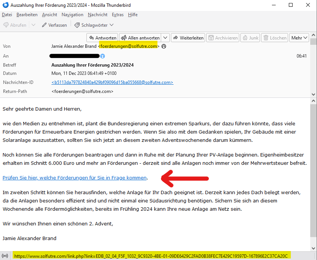Click Verfassen to compose a message

[54, 25]
